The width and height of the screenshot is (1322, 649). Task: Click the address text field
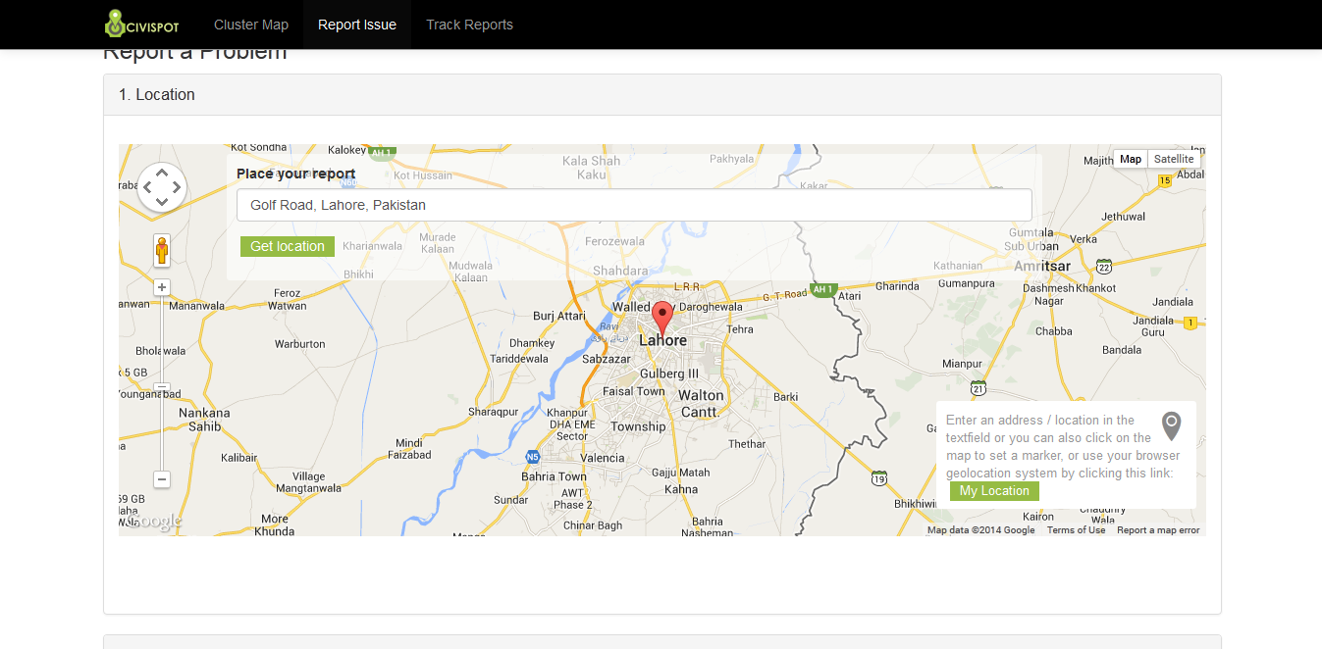634,205
